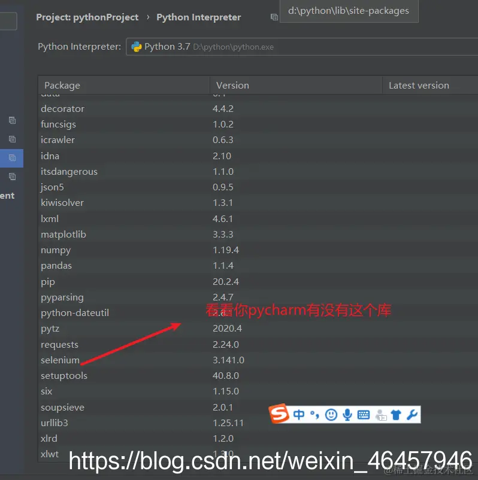The width and height of the screenshot is (478, 480).
Task: Click urllib3's version cell 1.25.11
Action: [x=228, y=423]
